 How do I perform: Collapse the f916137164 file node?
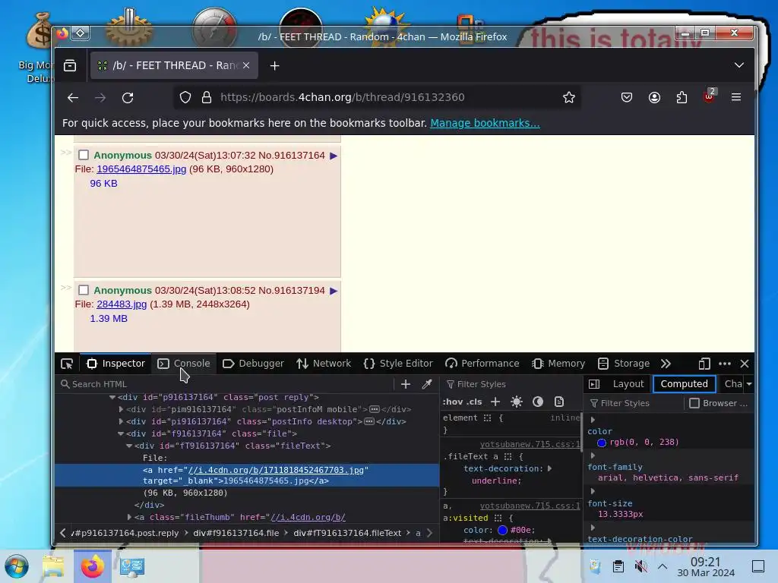121,433
